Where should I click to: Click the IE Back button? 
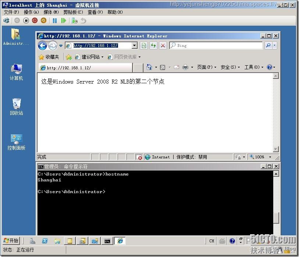click(x=43, y=45)
